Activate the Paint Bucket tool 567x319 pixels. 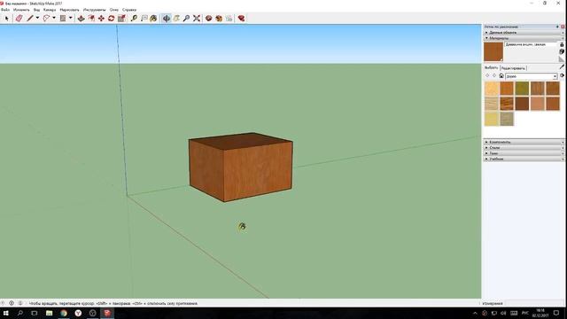click(x=153, y=18)
